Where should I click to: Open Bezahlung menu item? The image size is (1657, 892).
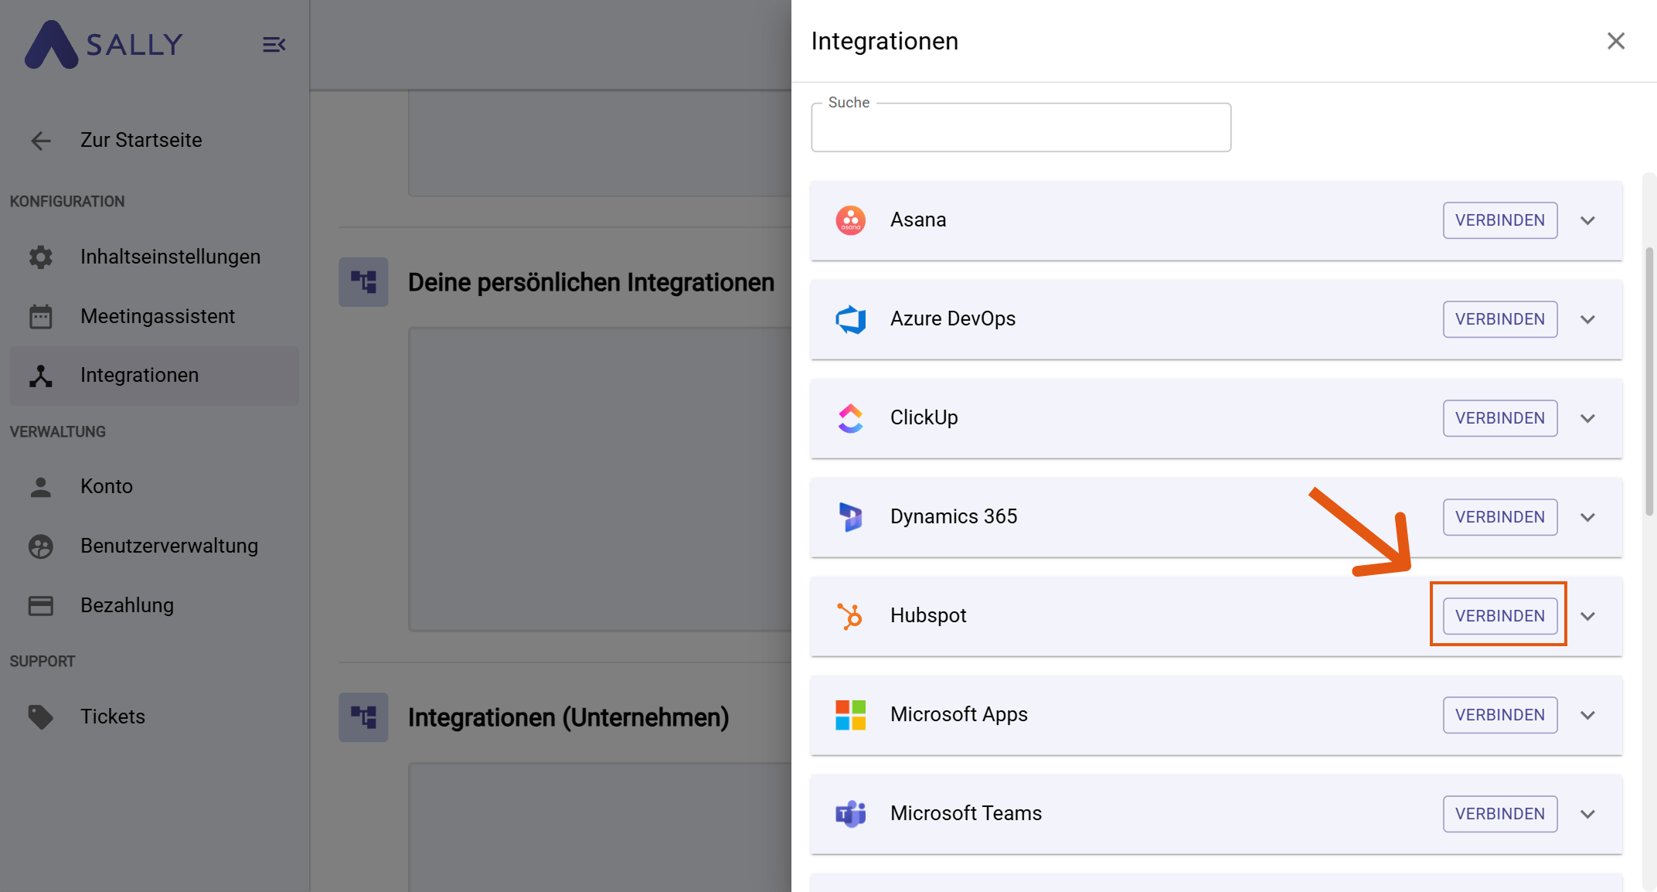click(x=154, y=606)
